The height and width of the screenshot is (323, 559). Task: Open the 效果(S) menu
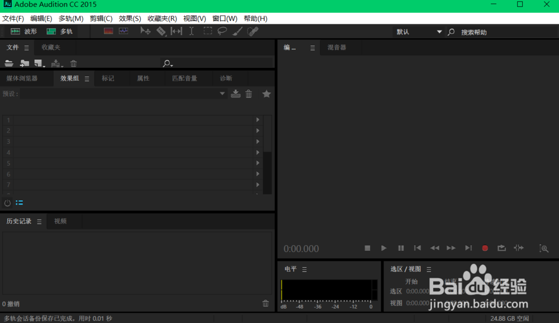130,18
